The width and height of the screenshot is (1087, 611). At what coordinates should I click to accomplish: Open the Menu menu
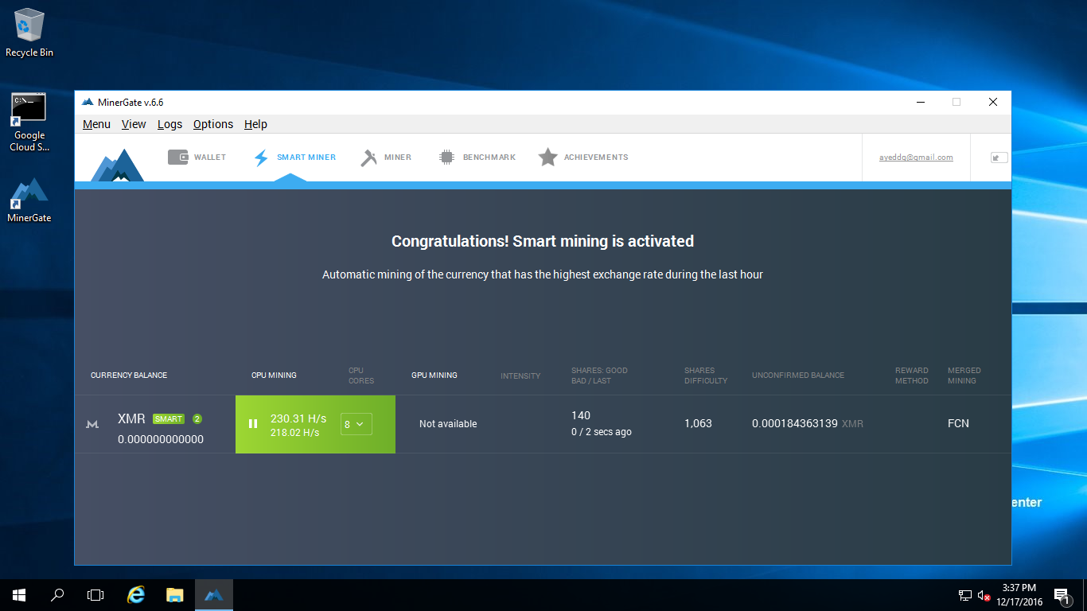tap(97, 124)
